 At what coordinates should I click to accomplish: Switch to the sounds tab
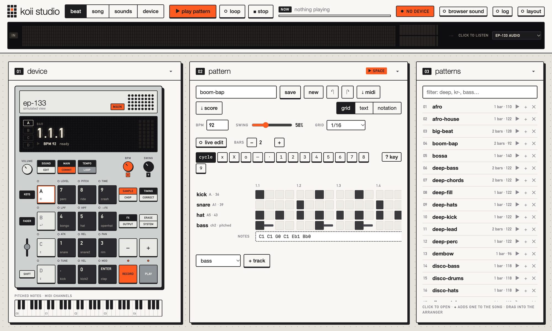[123, 11]
